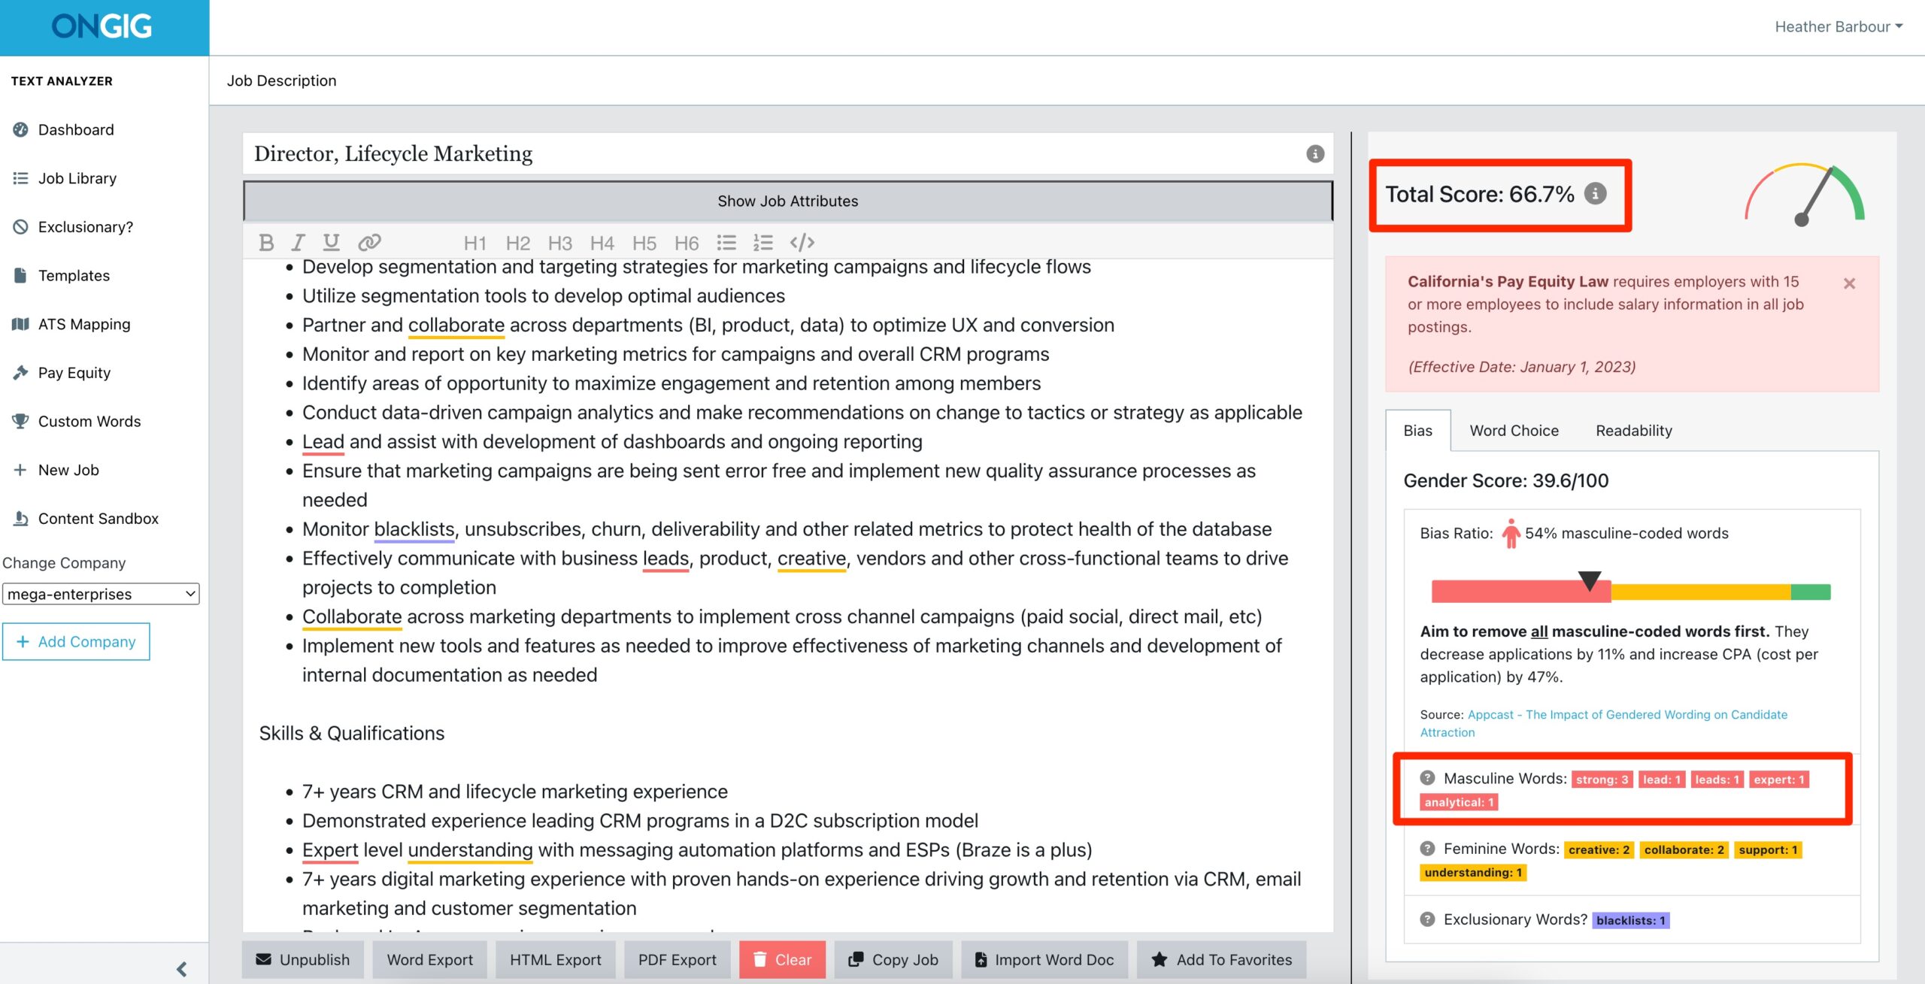Click the question mark beside Masculine Words
1925x984 pixels.
1427,778
